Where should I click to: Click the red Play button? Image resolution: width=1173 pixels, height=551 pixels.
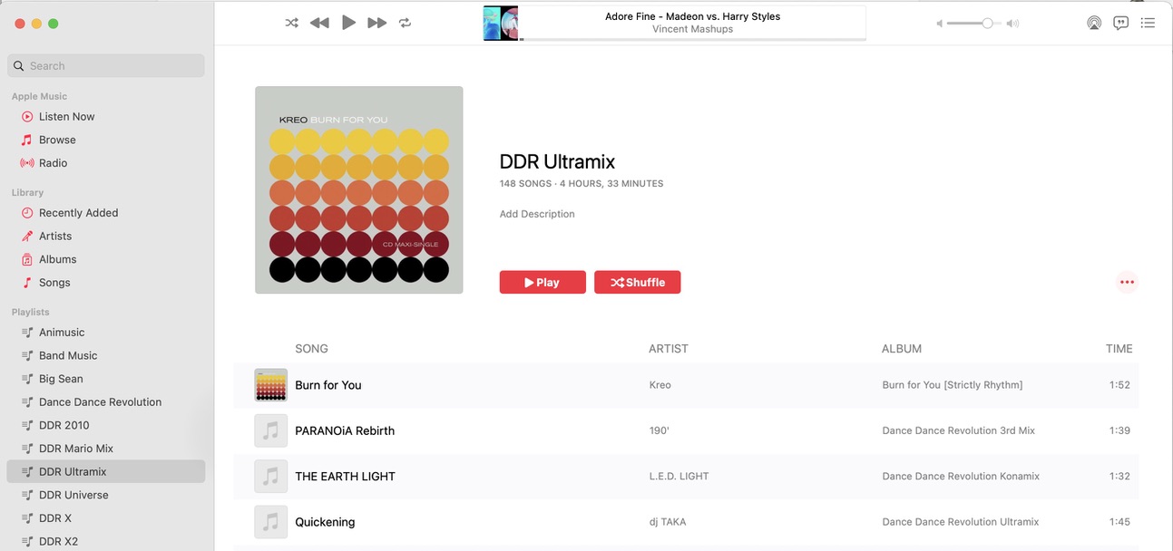click(543, 282)
